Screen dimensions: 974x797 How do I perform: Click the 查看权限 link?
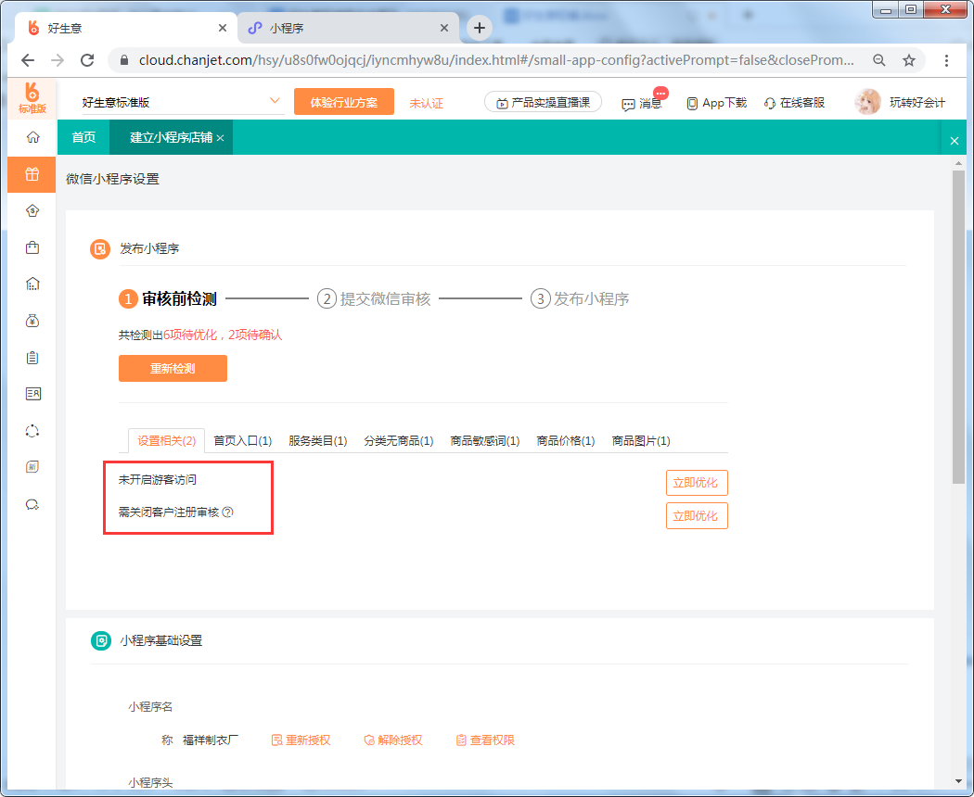[485, 740]
